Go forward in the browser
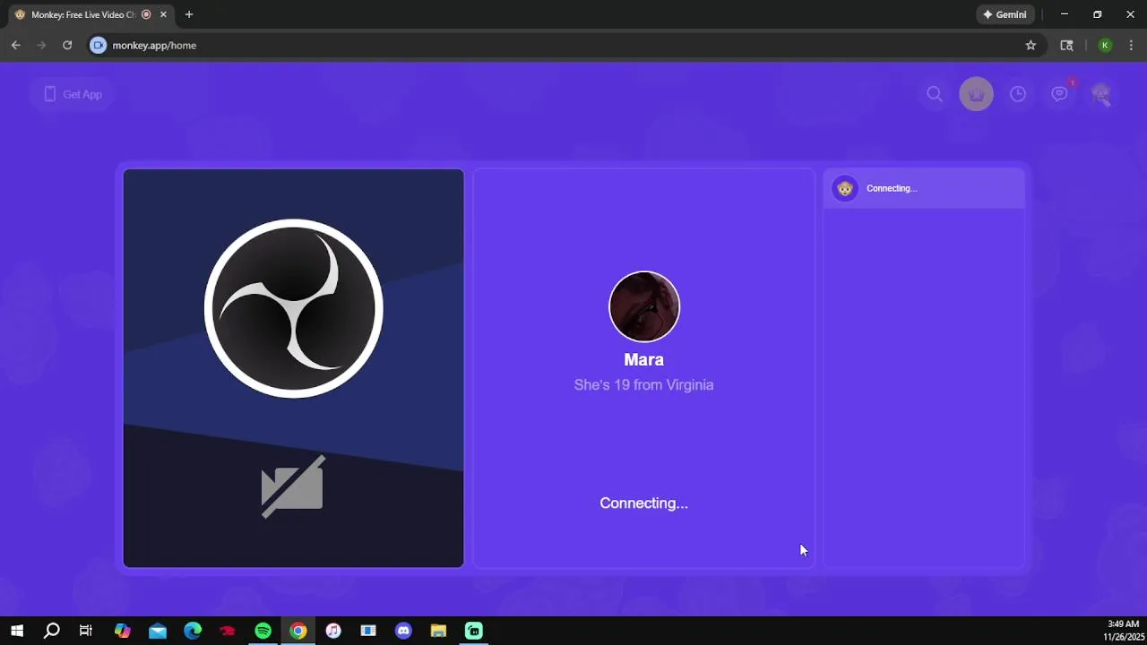The height and width of the screenshot is (645, 1147). click(x=41, y=45)
